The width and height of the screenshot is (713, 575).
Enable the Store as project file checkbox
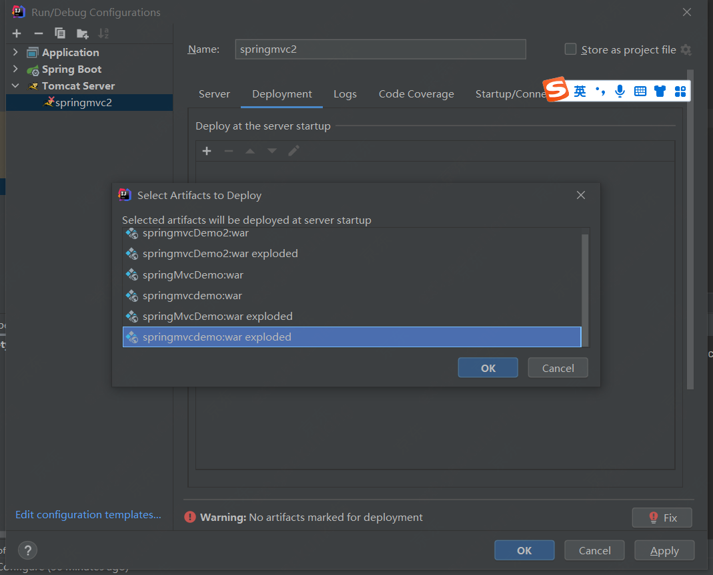(570, 49)
